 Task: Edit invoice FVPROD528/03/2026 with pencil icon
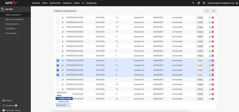pos(63,18)
